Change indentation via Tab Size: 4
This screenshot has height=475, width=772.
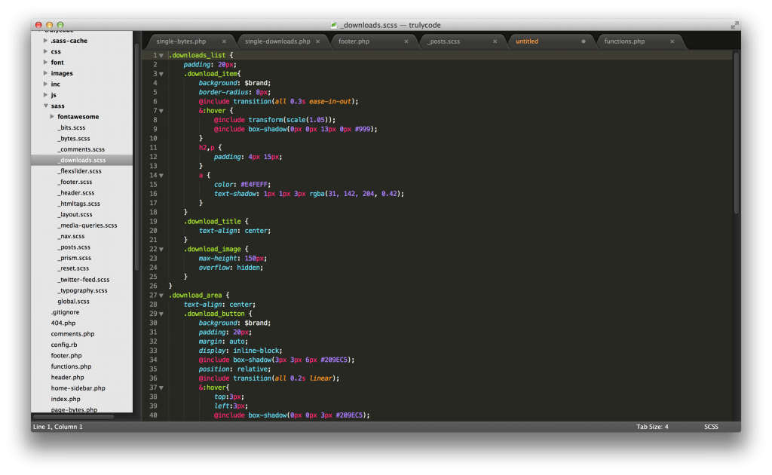(x=652, y=427)
